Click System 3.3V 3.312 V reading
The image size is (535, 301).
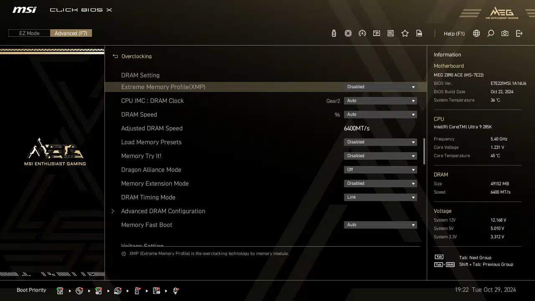tap(497, 237)
